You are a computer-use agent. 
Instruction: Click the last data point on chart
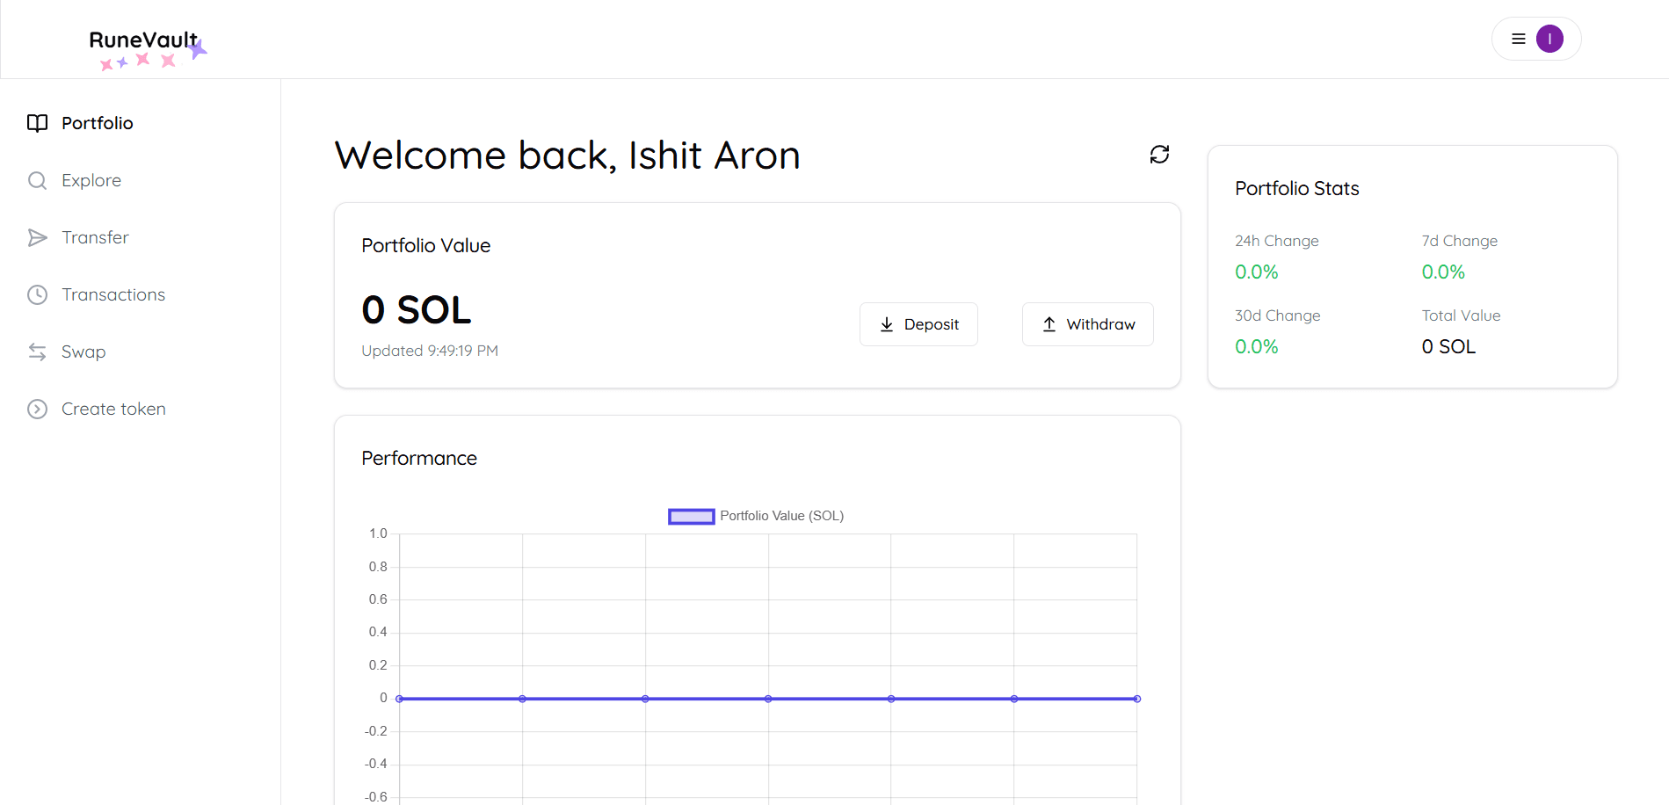[x=1136, y=699]
